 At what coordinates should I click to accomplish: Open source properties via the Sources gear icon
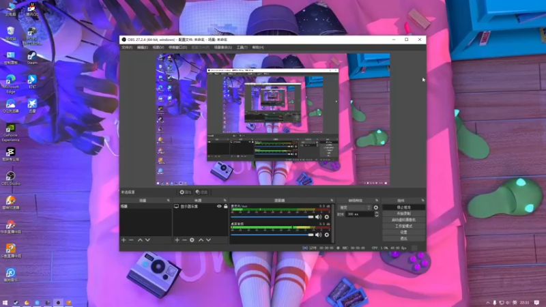coord(192,240)
